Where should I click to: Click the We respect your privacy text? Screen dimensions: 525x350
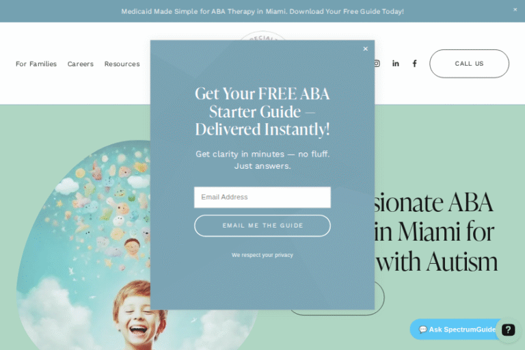point(262,255)
